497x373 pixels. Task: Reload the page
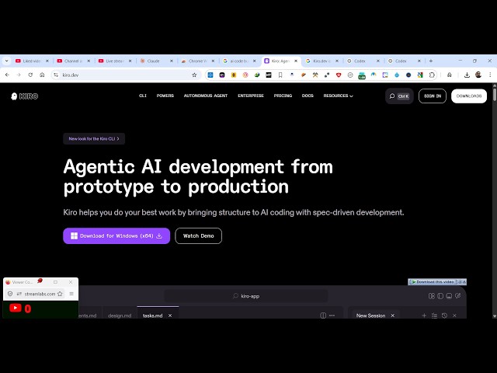[30, 75]
